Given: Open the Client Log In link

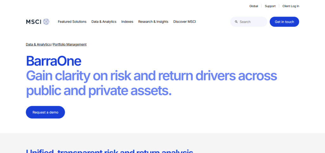Looking at the screenshot, I should [x=291, y=6].
